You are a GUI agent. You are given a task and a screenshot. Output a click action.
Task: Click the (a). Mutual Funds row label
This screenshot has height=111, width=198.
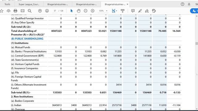21,47
